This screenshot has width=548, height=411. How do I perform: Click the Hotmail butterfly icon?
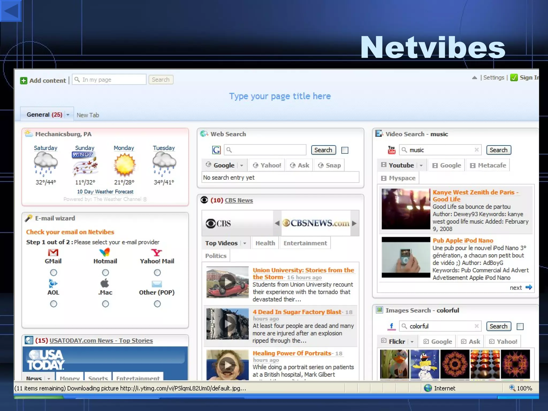[x=105, y=252]
